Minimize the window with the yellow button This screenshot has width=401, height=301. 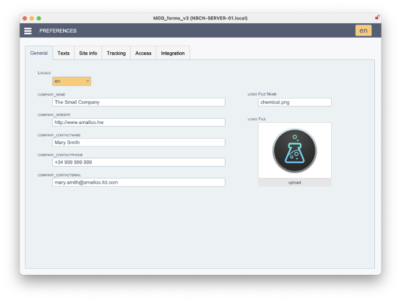point(32,18)
